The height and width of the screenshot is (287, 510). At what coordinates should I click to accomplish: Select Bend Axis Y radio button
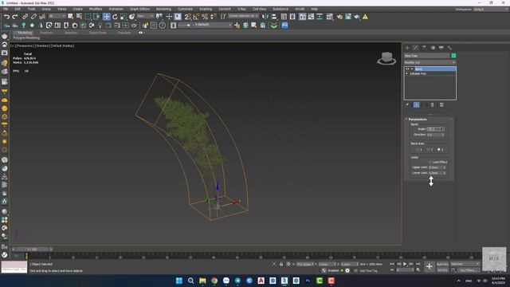(428, 149)
